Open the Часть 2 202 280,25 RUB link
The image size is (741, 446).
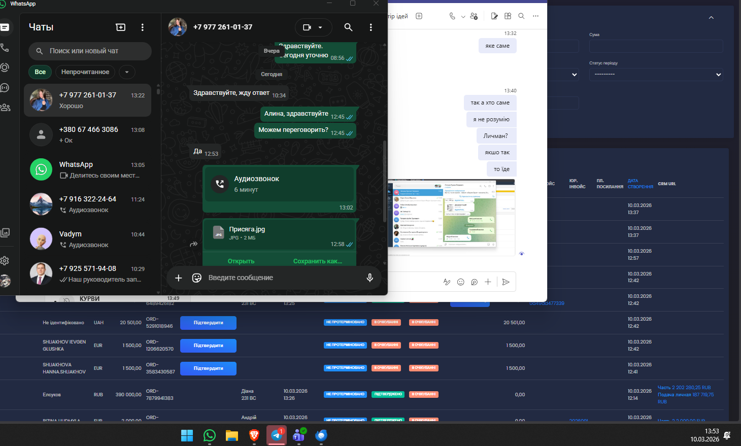click(684, 388)
